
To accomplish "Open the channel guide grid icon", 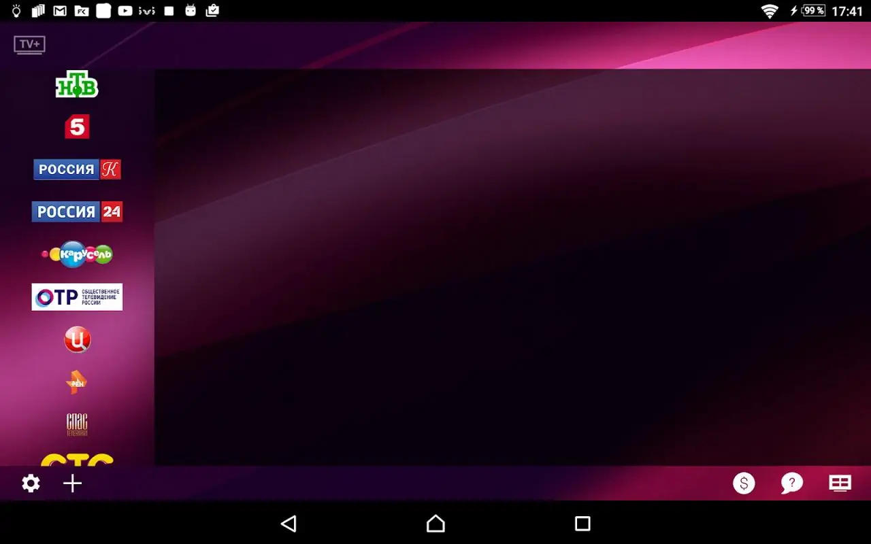I will point(839,483).
